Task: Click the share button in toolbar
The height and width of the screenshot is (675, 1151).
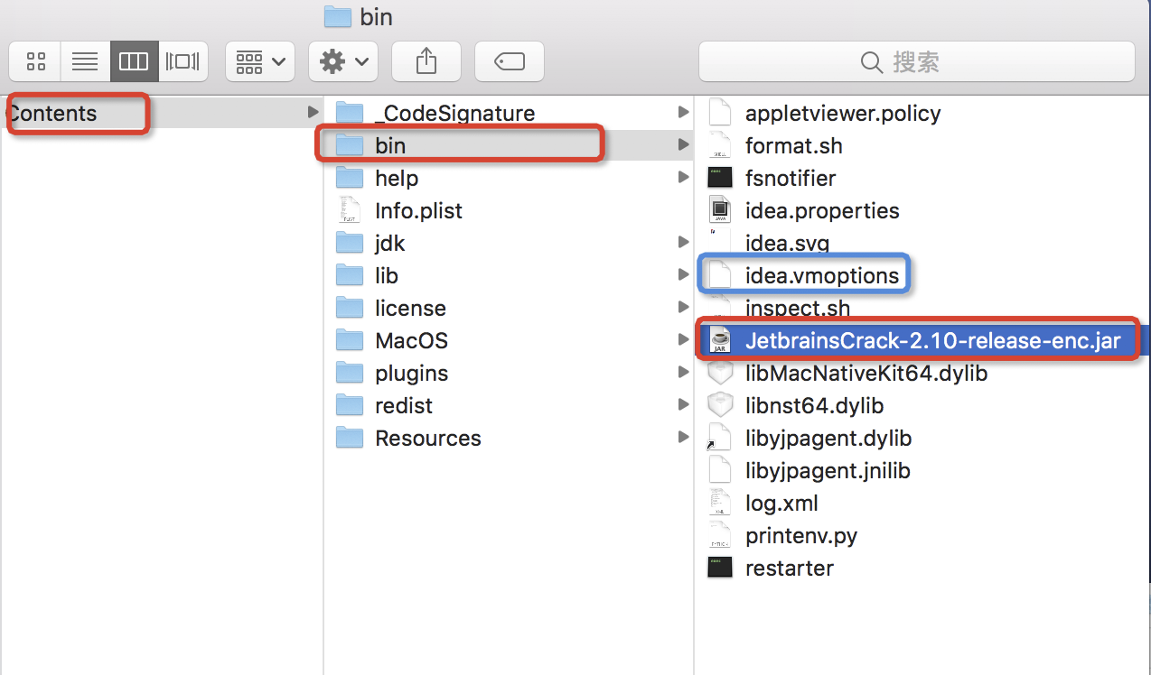Action: pos(426,61)
